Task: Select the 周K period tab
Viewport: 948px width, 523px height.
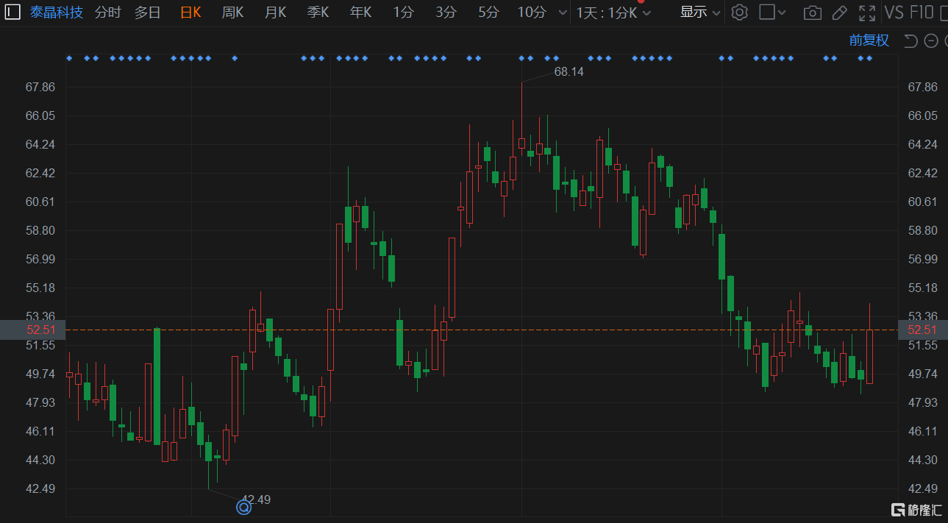Action: click(232, 13)
